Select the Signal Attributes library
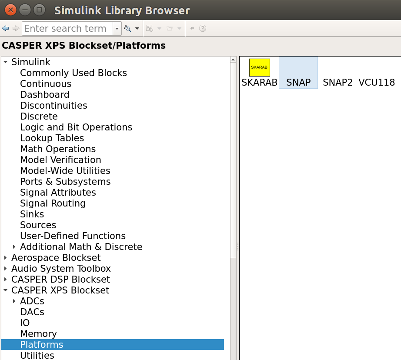Image resolution: width=401 pixels, height=360 pixels. point(58,192)
